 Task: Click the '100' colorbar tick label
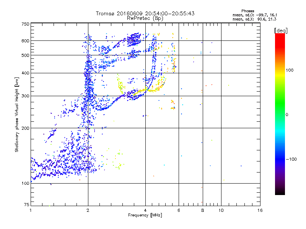[290, 70]
